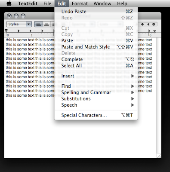The image size is (170, 172).
Task: Open the Format menu
Action: [80, 3]
